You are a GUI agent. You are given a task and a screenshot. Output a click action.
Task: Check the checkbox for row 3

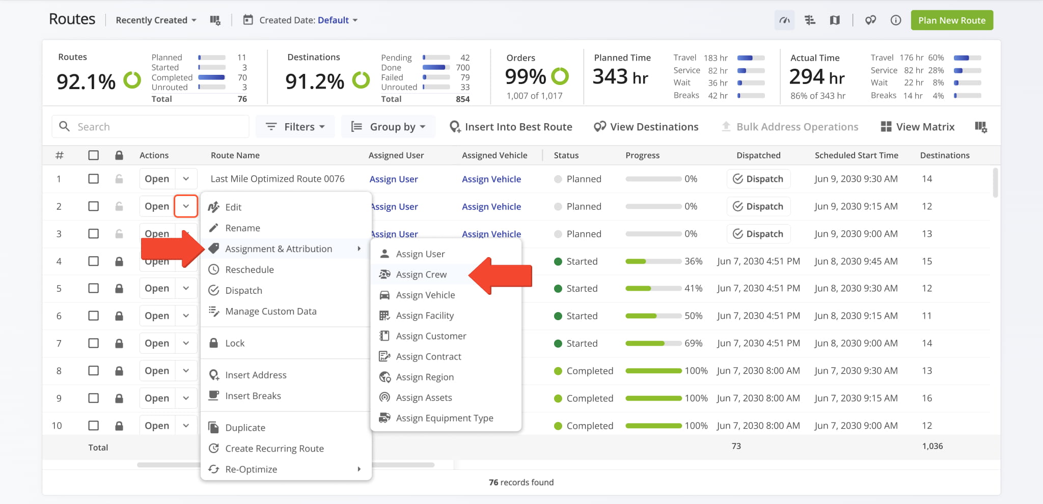pos(93,234)
